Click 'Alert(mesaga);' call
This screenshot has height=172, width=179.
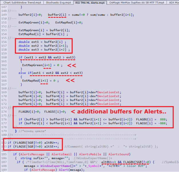[72, 170]
